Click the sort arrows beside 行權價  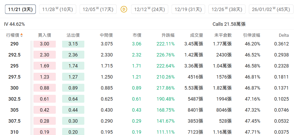(x=21, y=35)
